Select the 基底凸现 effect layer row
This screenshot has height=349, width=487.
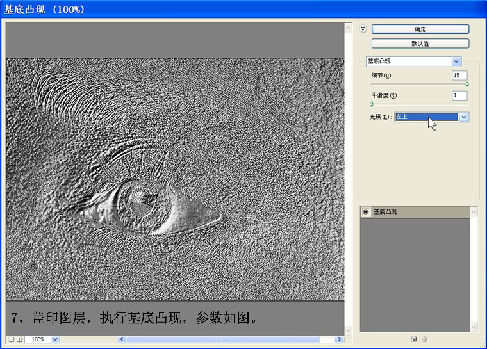[415, 212]
